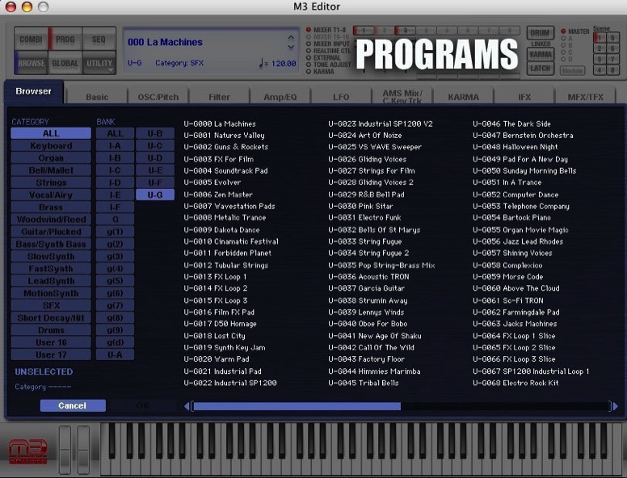Image resolution: width=627 pixels, height=478 pixels.
Task: Toggle the KARMA on/off button
Action: click(541, 54)
